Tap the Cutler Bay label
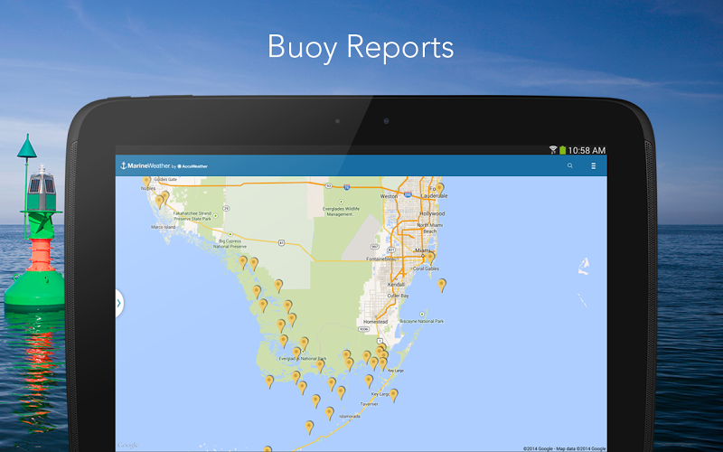This screenshot has height=452, width=723. 398,296
